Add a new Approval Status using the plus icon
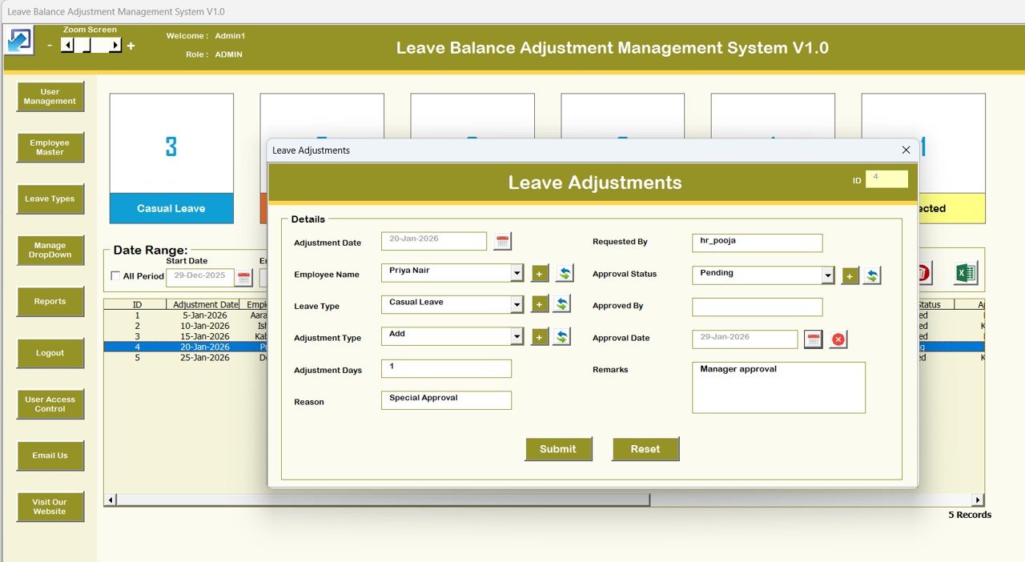The height and width of the screenshot is (562, 1025). pyautogui.click(x=850, y=275)
